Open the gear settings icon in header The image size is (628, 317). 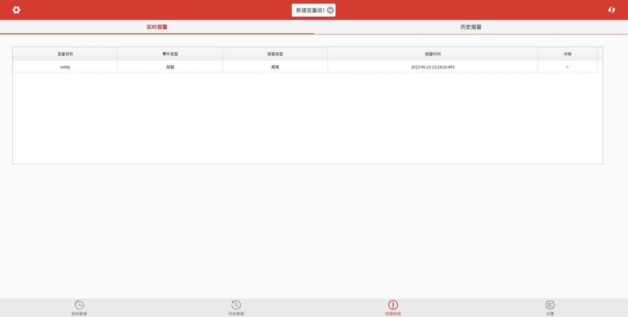pyautogui.click(x=16, y=10)
